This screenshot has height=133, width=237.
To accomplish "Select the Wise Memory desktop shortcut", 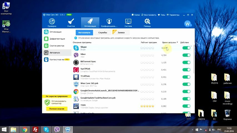I will [6, 27].
